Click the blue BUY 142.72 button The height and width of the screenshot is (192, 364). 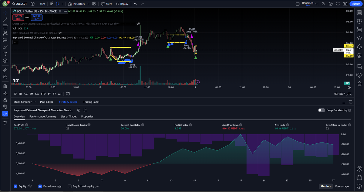tap(37, 17)
